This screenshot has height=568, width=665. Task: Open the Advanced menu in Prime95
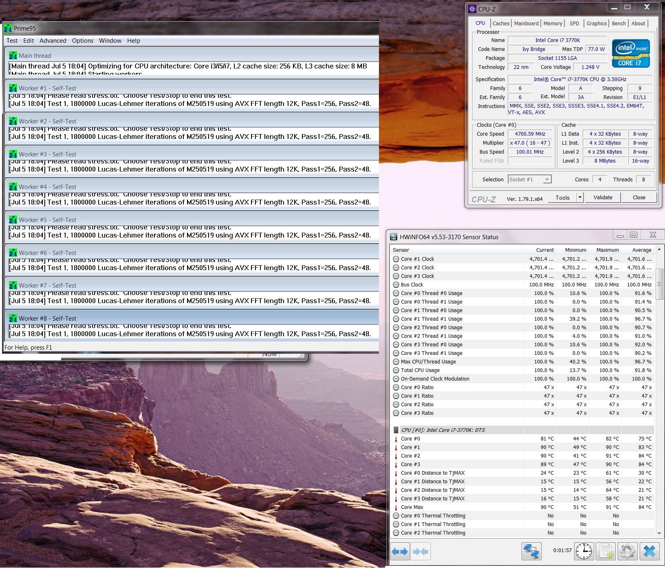53,41
